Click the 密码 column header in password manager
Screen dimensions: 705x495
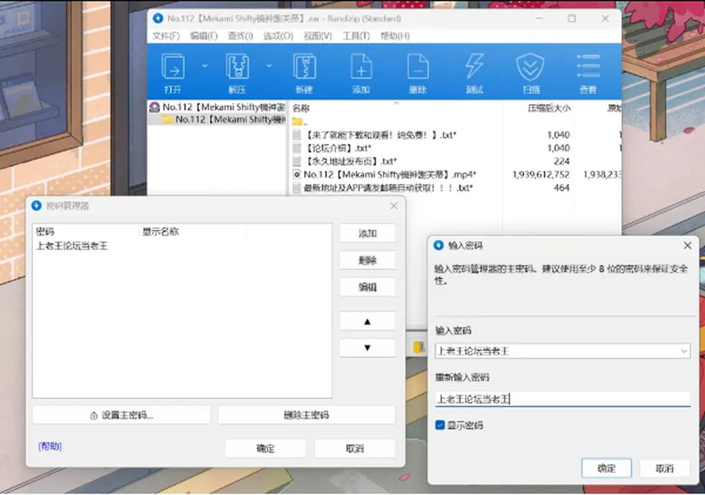[45, 232]
